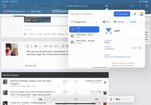This screenshot has height=105, width=151.
Task: Toggle the Safari sidebar icon
Action: click(x=4, y=6)
